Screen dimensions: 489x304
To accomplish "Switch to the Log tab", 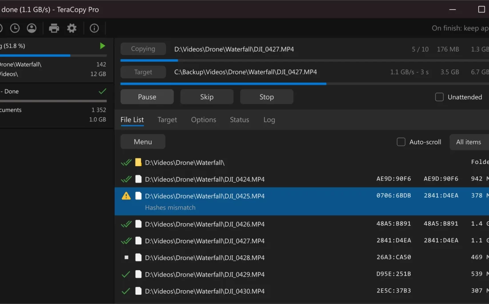I will 269,120.
